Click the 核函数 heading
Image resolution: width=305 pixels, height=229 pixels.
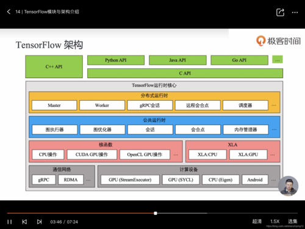106,145
